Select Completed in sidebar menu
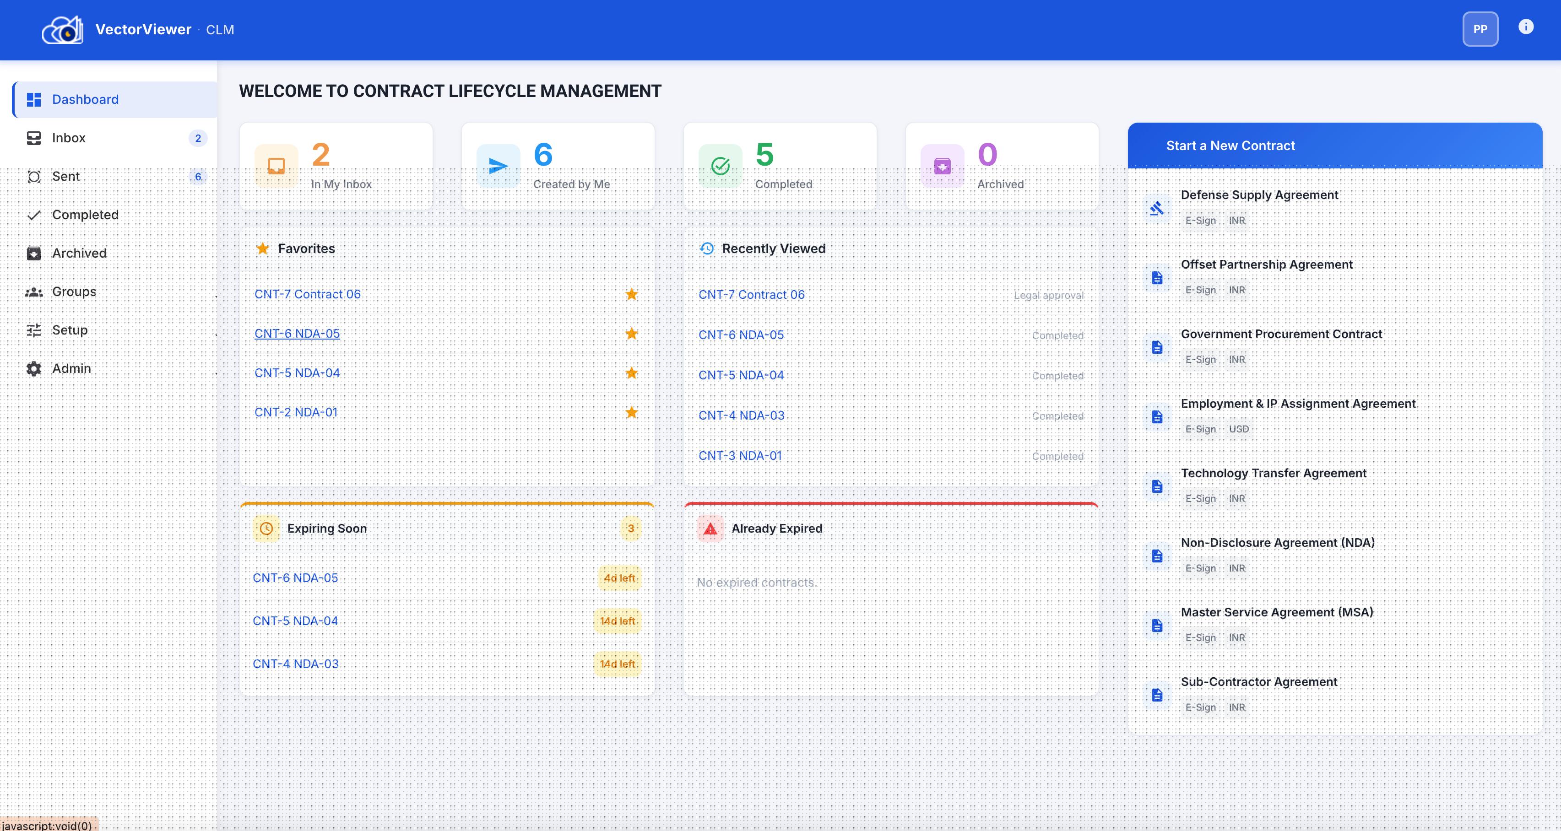This screenshot has width=1561, height=831. [115, 215]
